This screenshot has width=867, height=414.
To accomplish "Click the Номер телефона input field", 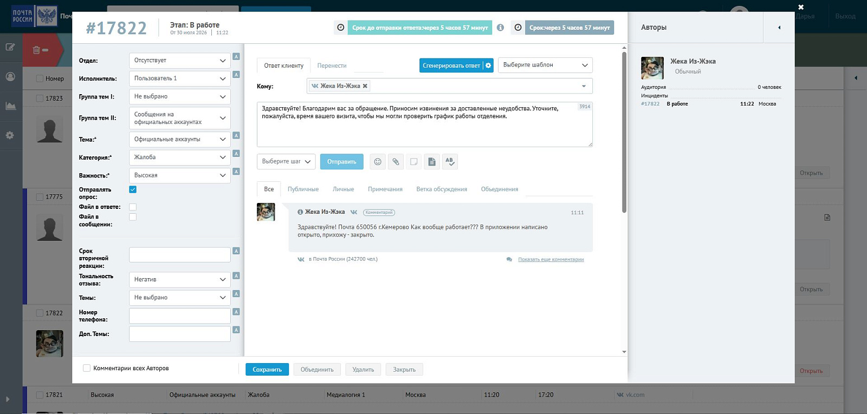I will [180, 316].
